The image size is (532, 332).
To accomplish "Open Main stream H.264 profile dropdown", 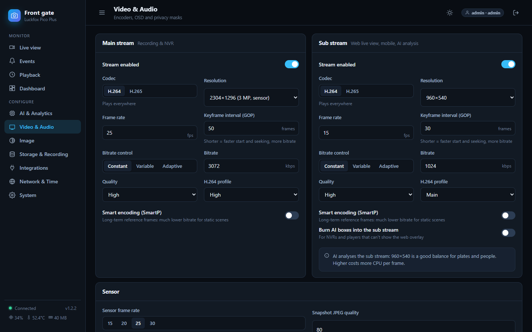I will coord(251,195).
